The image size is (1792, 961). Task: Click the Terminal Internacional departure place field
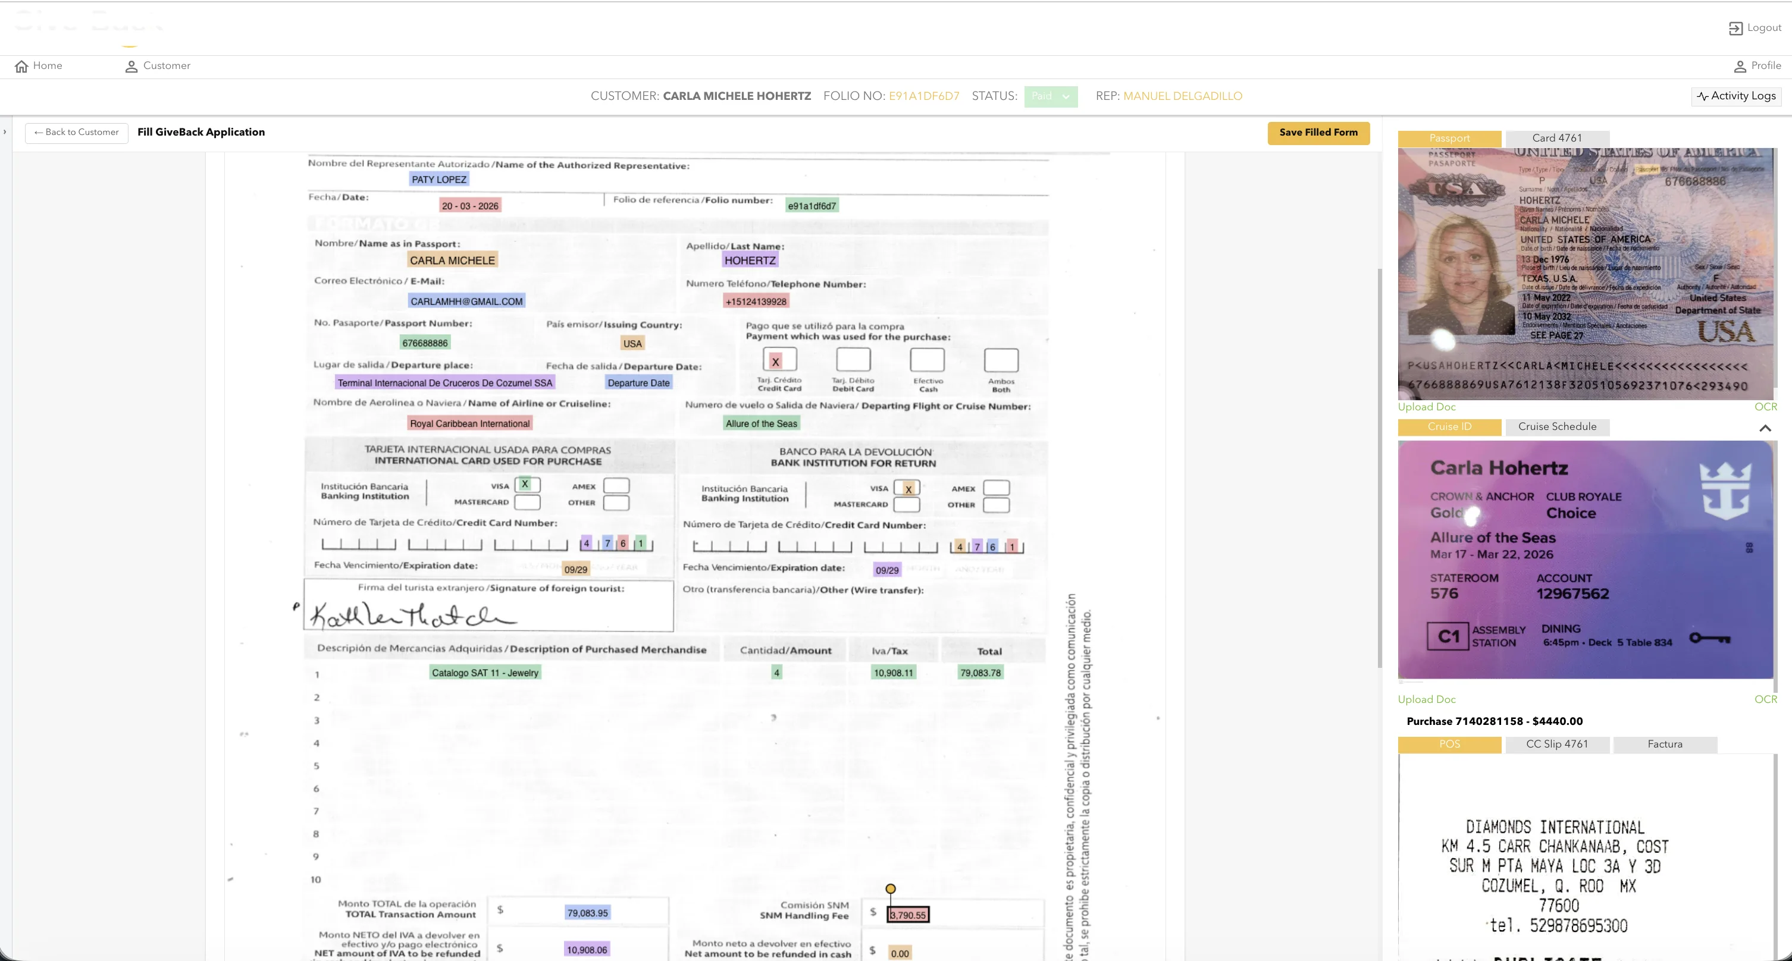445,383
